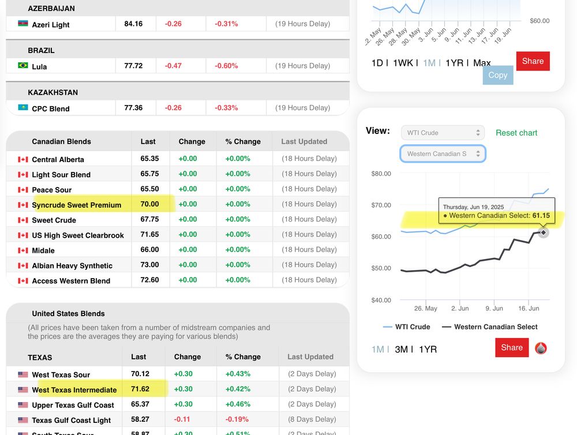Screen dimensions: 577x435
Task: Open the West Texas Sour link
Action: pyautogui.click(x=61, y=374)
